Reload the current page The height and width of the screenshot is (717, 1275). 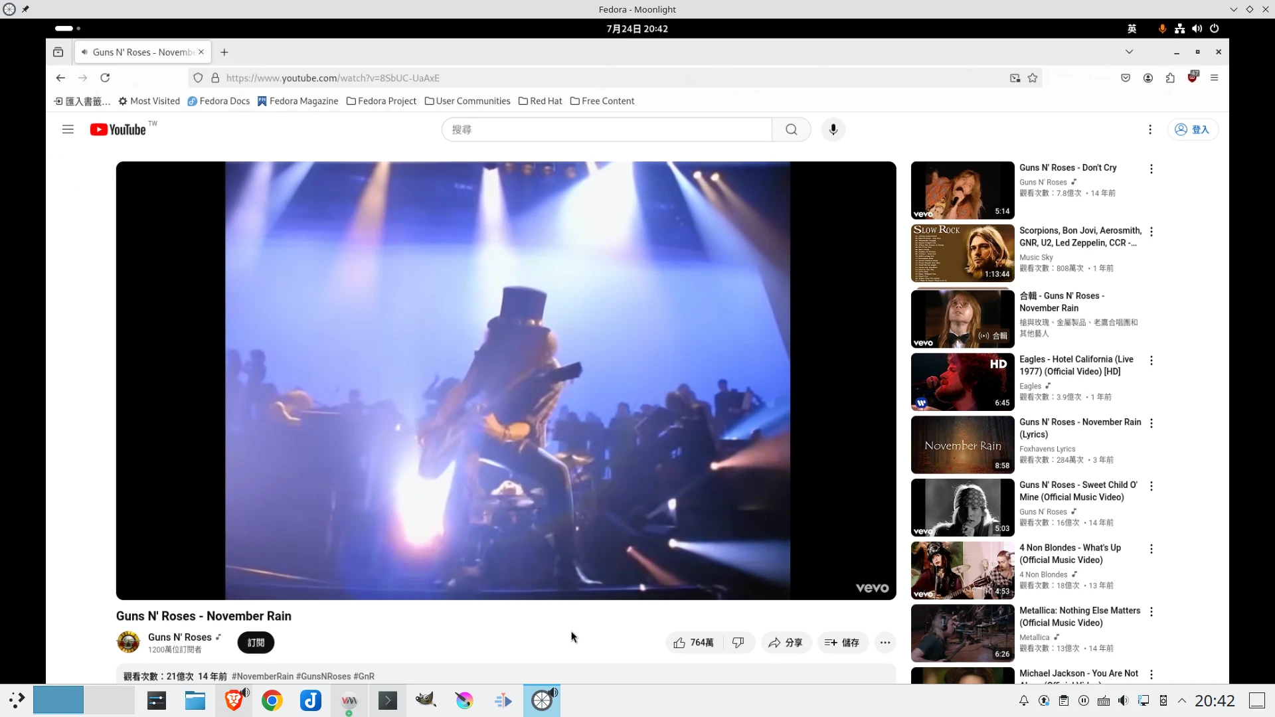(x=105, y=78)
